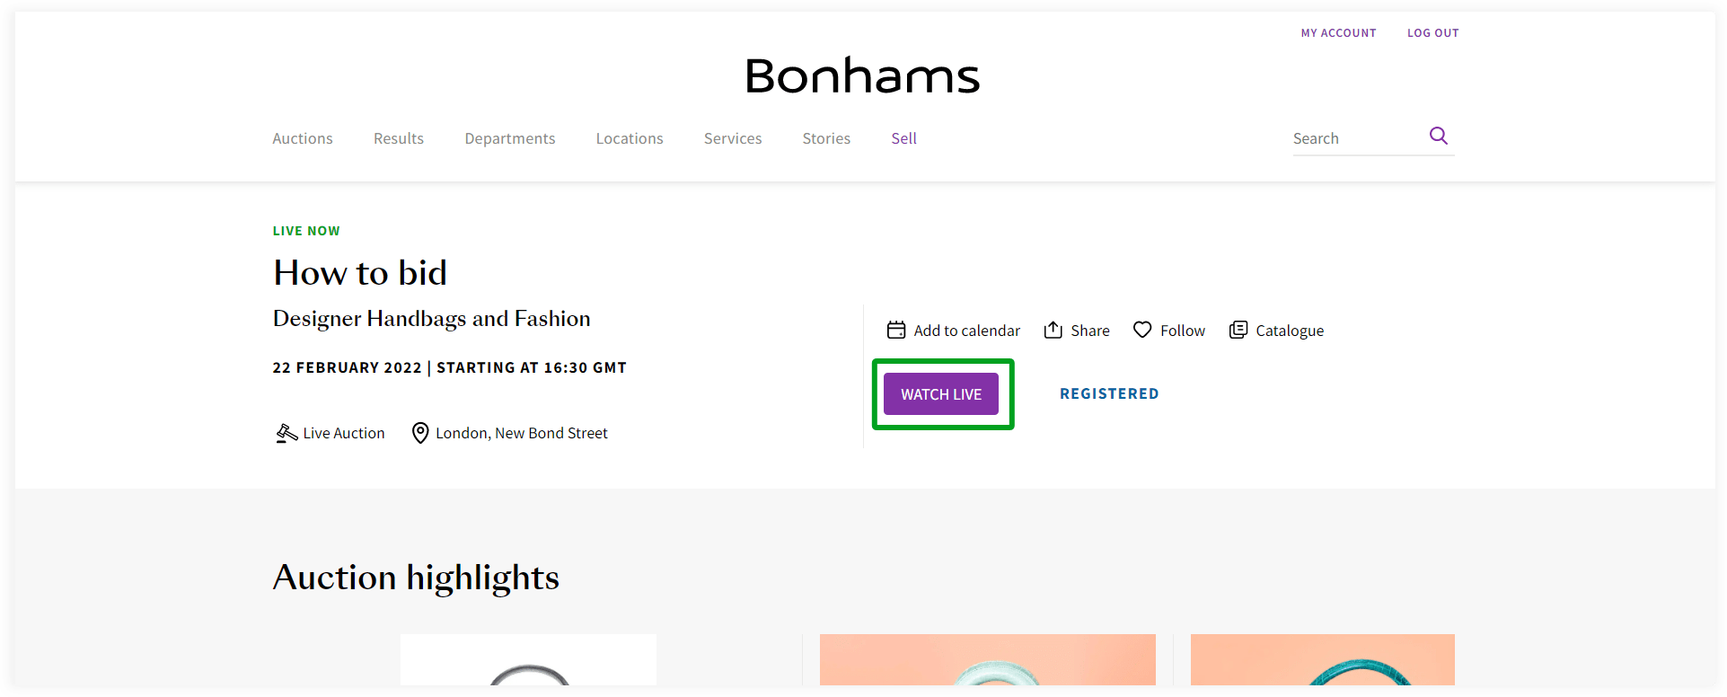The image size is (1727, 697).
Task: Open the first auction highlight thumbnail
Action: pos(528,660)
